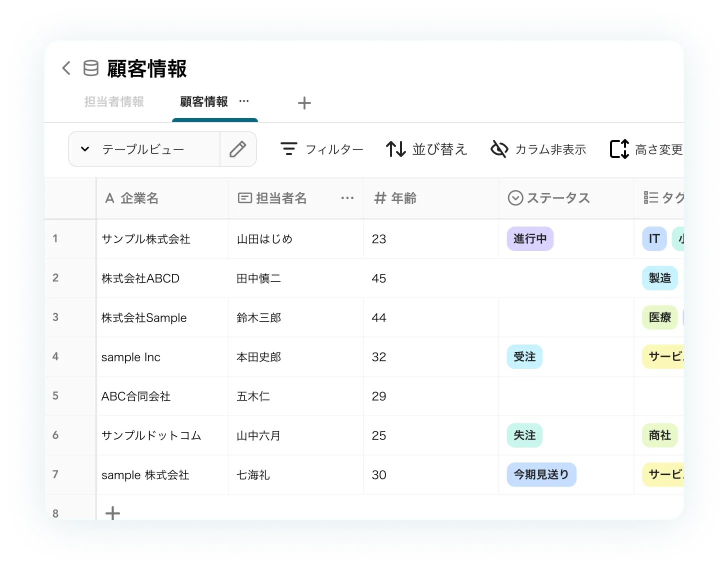Open the フィルター filter option

(x=321, y=149)
